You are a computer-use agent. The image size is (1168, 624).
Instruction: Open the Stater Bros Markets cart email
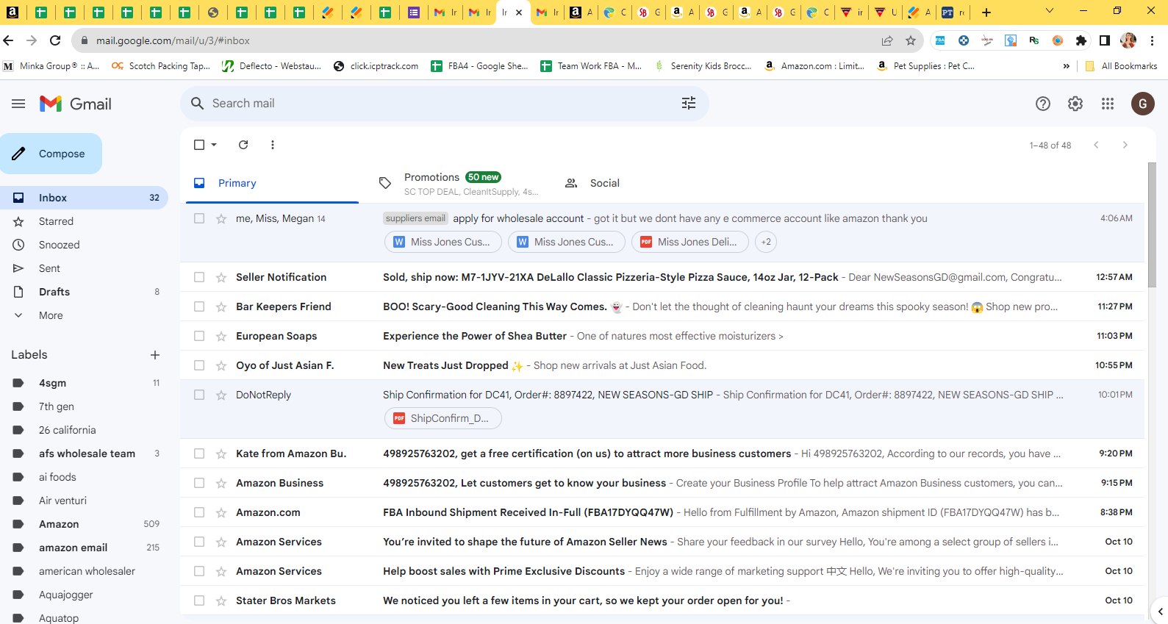(x=662, y=600)
